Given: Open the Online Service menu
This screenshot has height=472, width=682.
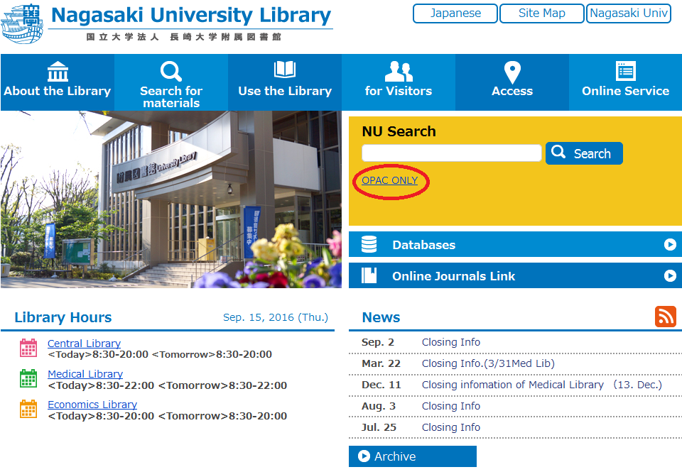Looking at the screenshot, I should 625,82.
